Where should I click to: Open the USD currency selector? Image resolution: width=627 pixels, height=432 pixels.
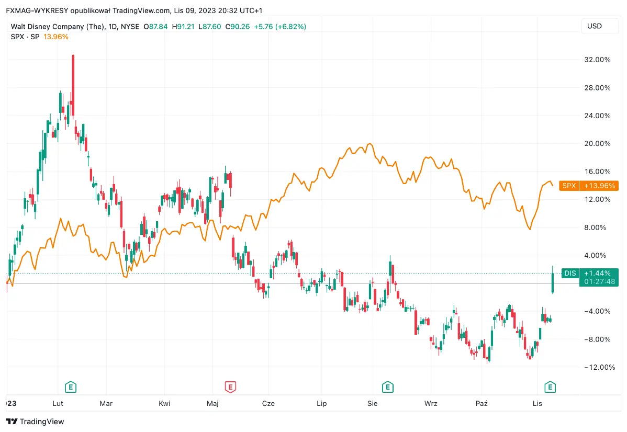point(595,26)
